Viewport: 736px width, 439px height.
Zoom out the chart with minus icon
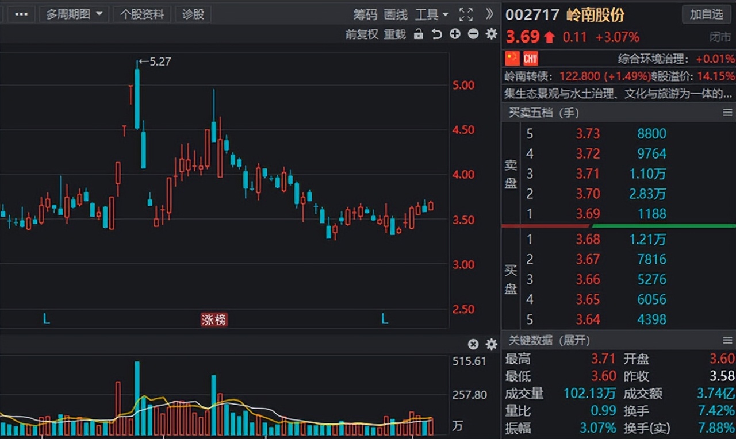tap(473, 34)
